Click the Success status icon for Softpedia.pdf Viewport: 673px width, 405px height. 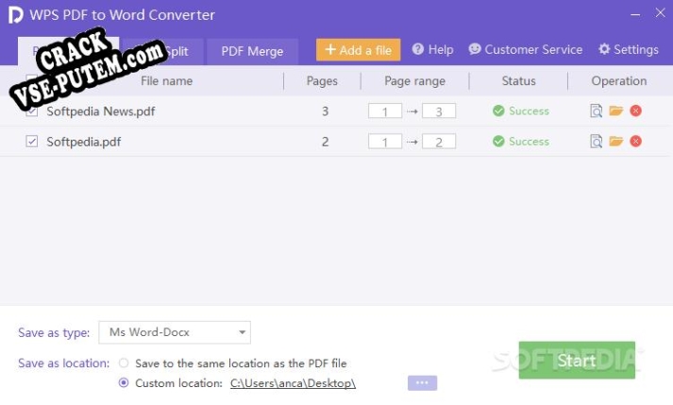(x=498, y=142)
